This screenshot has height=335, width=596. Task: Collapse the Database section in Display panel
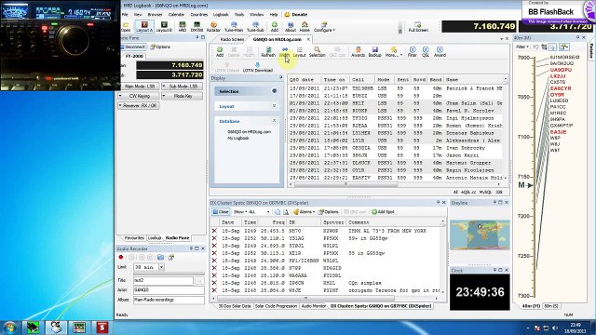[x=275, y=121]
